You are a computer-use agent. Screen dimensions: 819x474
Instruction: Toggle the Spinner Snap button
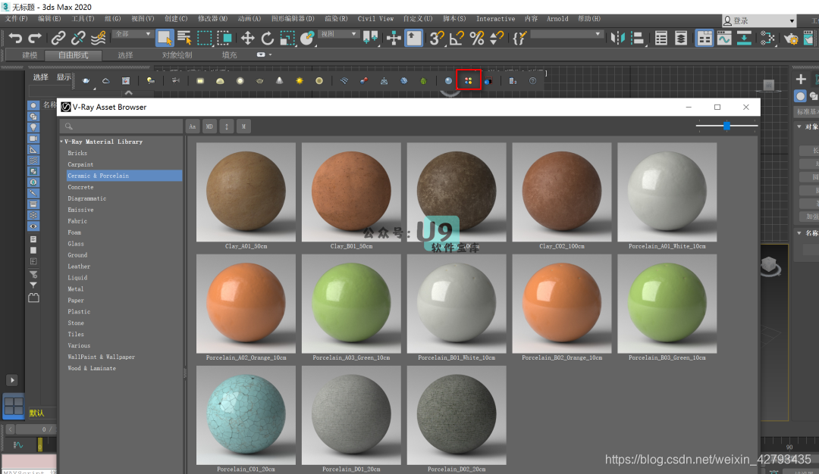point(497,38)
